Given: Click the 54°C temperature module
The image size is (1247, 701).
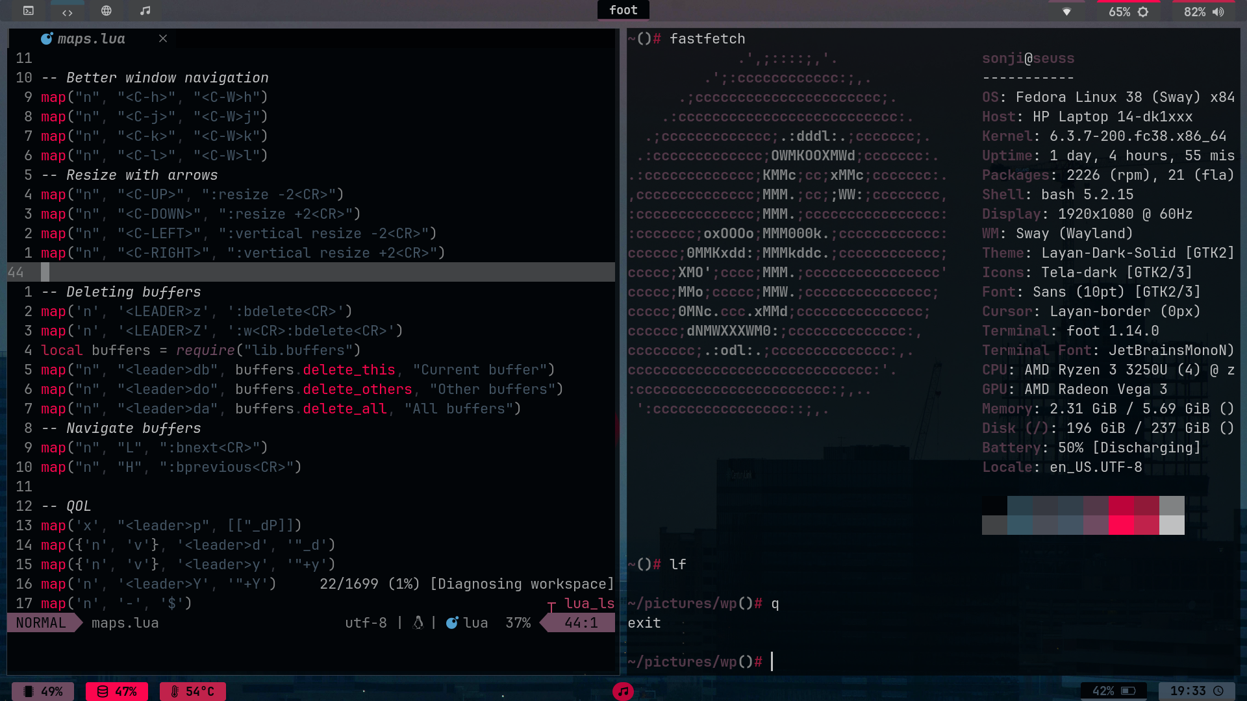Looking at the screenshot, I should (x=193, y=691).
